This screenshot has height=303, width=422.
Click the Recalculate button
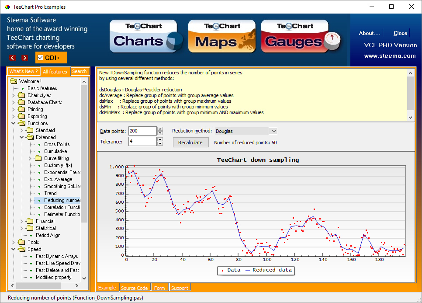point(190,143)
